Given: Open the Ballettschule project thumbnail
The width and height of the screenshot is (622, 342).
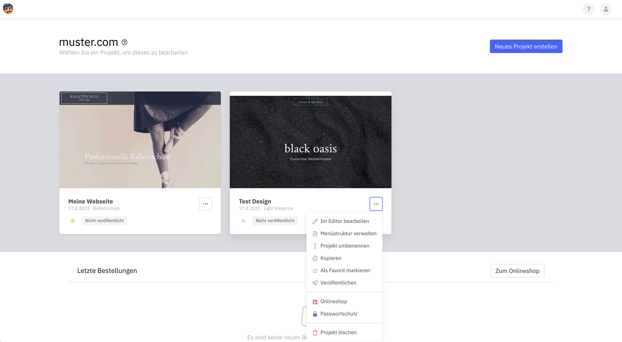Looking at the screenshot, I should point(140,140).
